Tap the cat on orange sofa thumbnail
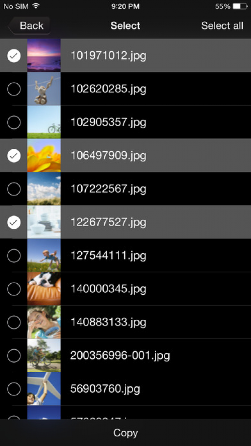This screenshot has height=446, width=251. [44, 289]
